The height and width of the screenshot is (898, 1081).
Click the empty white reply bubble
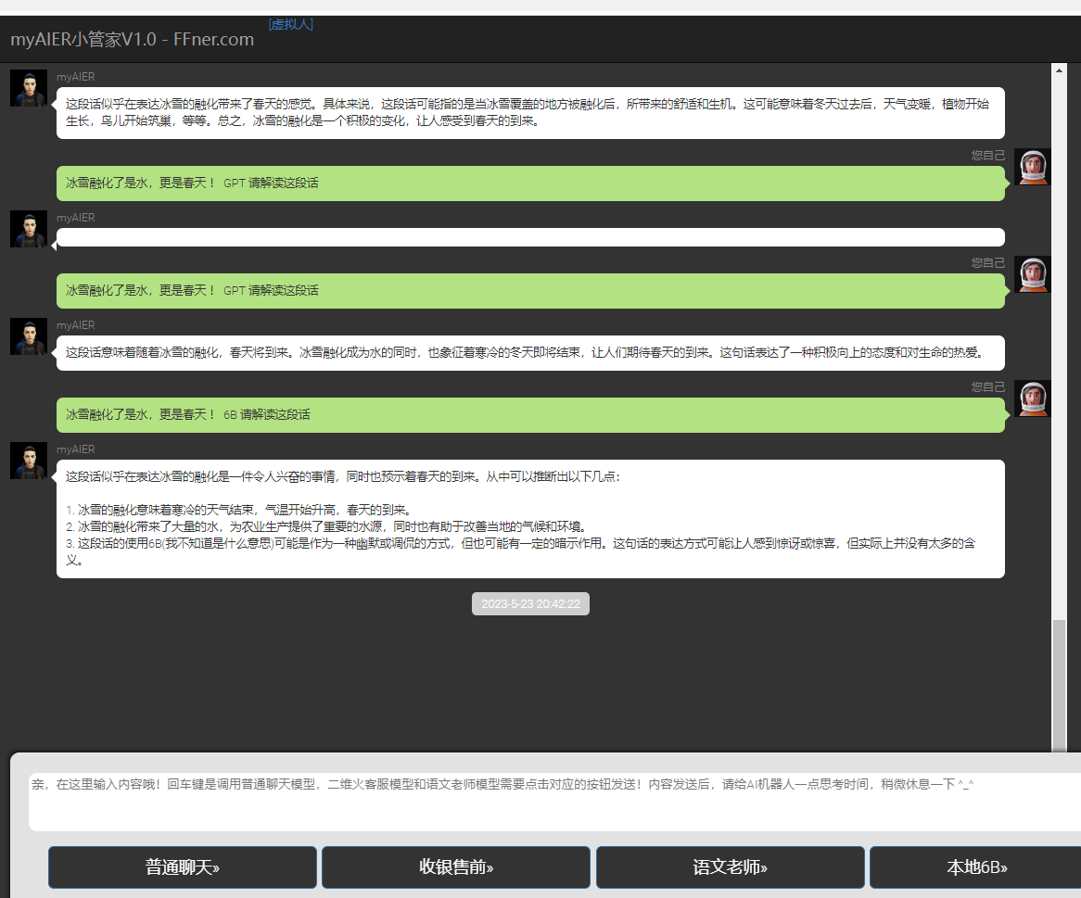(530, 237)
